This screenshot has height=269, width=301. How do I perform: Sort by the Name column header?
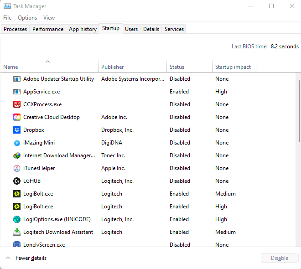click(49, 66)
